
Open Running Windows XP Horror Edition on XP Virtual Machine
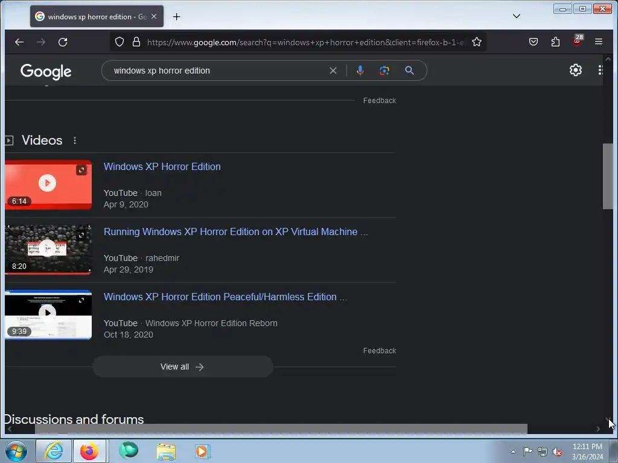coord(236,231)
